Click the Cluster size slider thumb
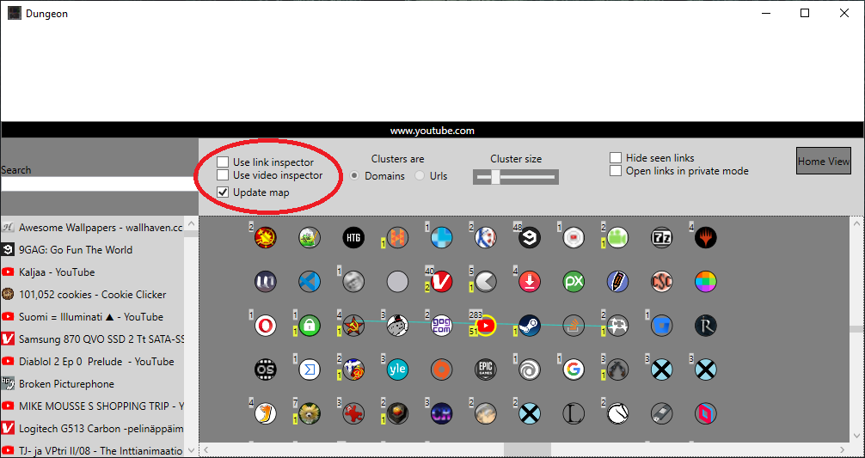Viewport: 865px width, 458px height. (495, 177)
